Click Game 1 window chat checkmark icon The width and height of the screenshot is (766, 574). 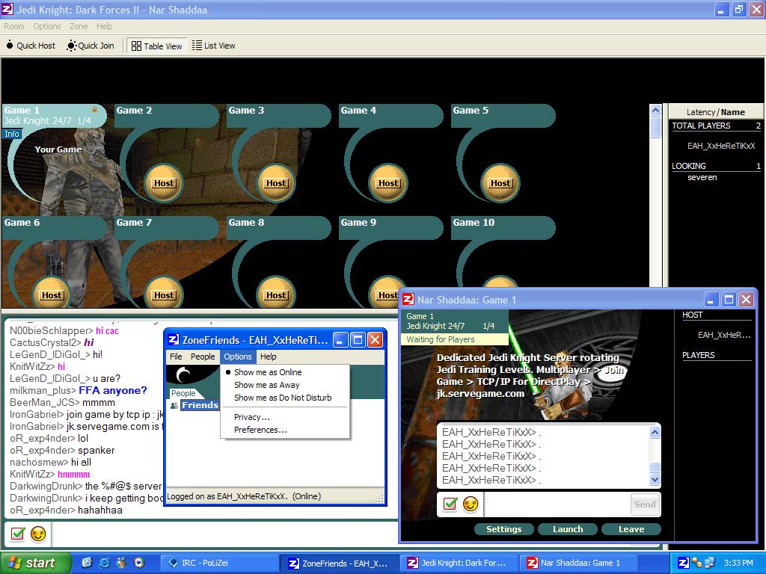click(x=450, y=504)
